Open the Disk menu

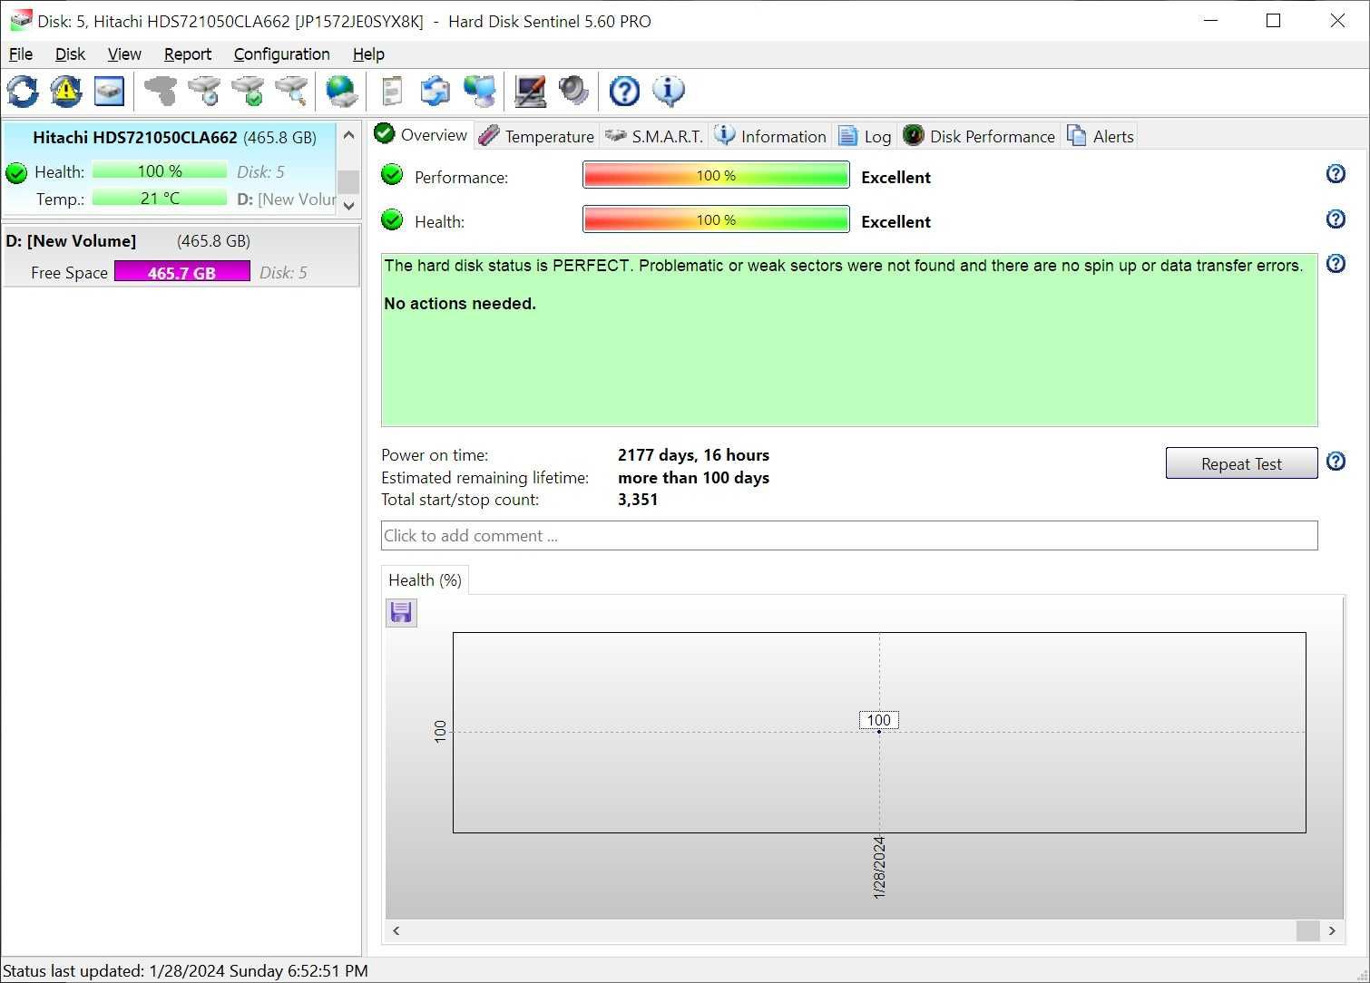[70, 54]
